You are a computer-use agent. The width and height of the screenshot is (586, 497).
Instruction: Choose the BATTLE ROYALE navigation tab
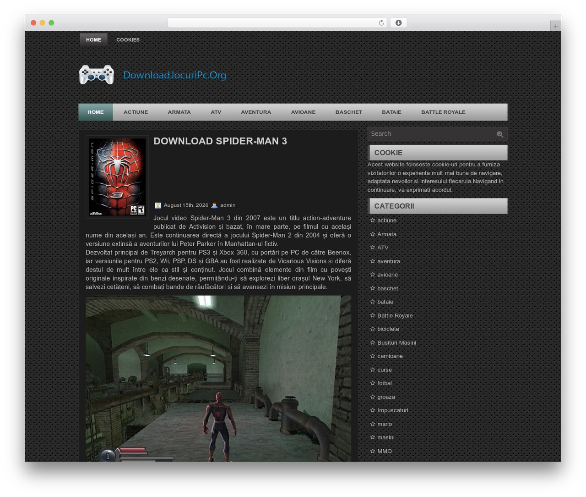coord(443,112)
